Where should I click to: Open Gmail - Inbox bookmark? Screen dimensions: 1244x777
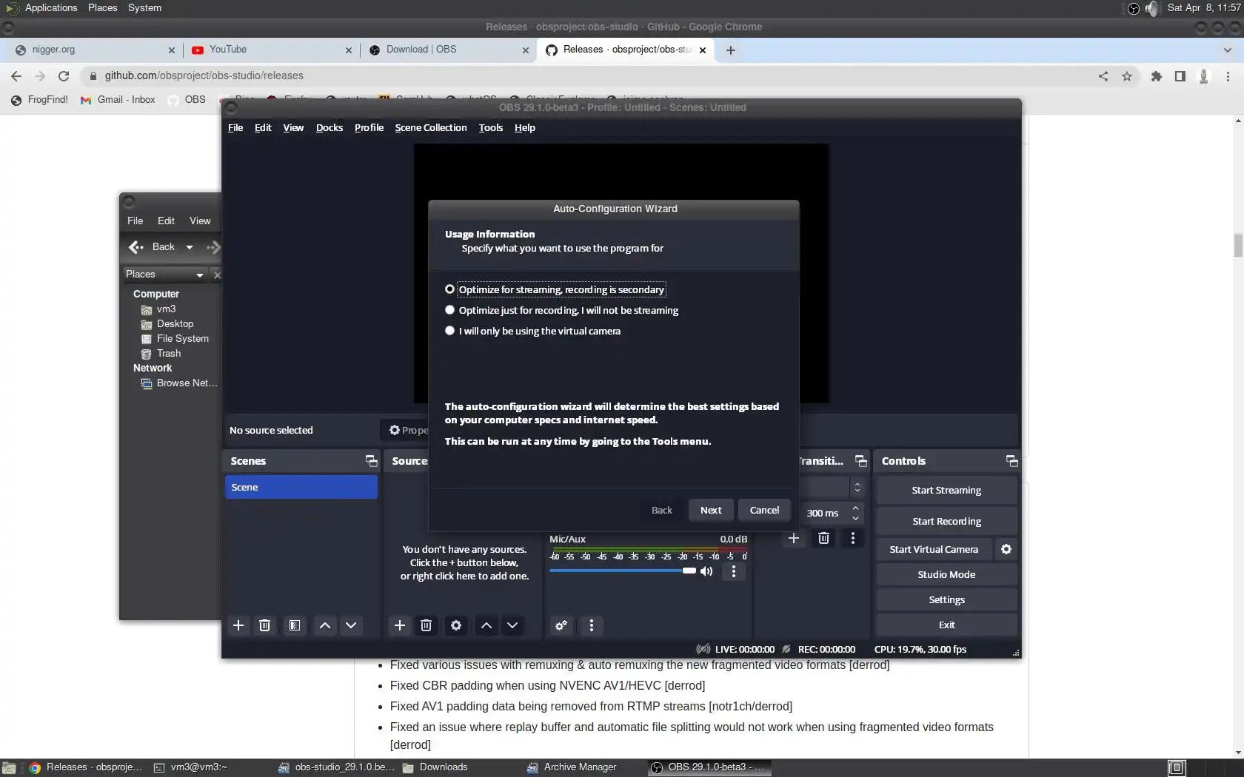[118, 99]
